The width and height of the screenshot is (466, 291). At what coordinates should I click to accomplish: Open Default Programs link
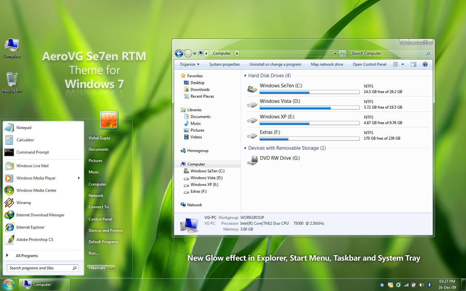point(104,242)
